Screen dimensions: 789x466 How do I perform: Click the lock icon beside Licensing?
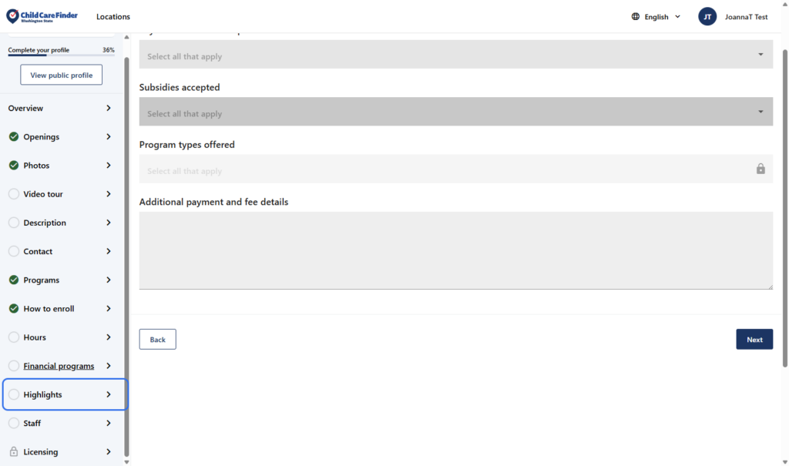tap(14, 452)
